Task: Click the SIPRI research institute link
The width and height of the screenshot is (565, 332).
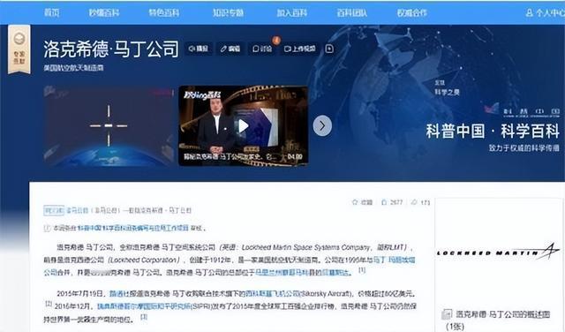Action: [x=143, y=306]
